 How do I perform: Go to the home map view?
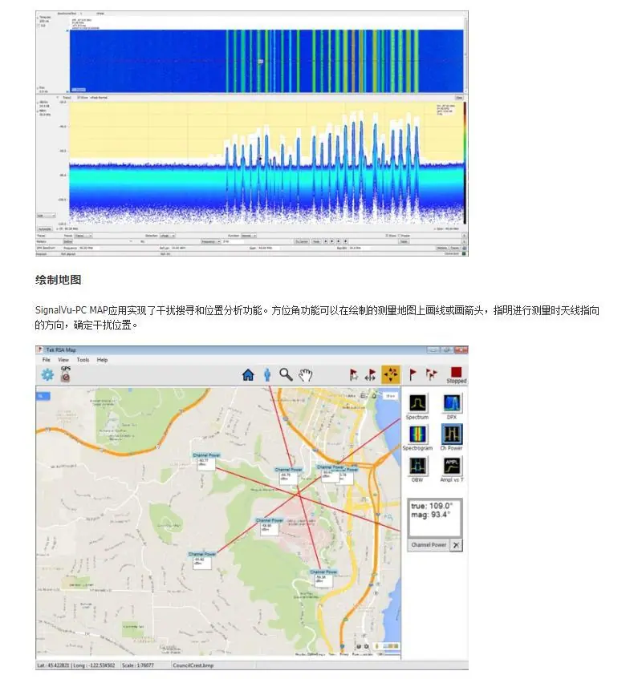click(248, 374)
